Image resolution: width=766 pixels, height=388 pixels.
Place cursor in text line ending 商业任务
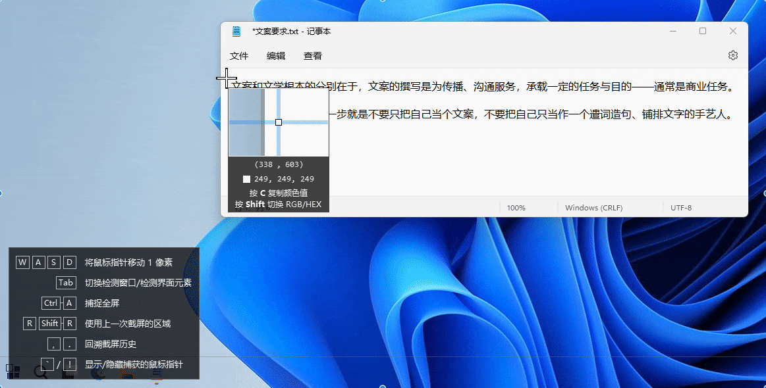coord(527,86)
